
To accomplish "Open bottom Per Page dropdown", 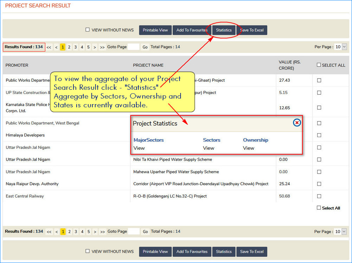I will tap(340, 231).
